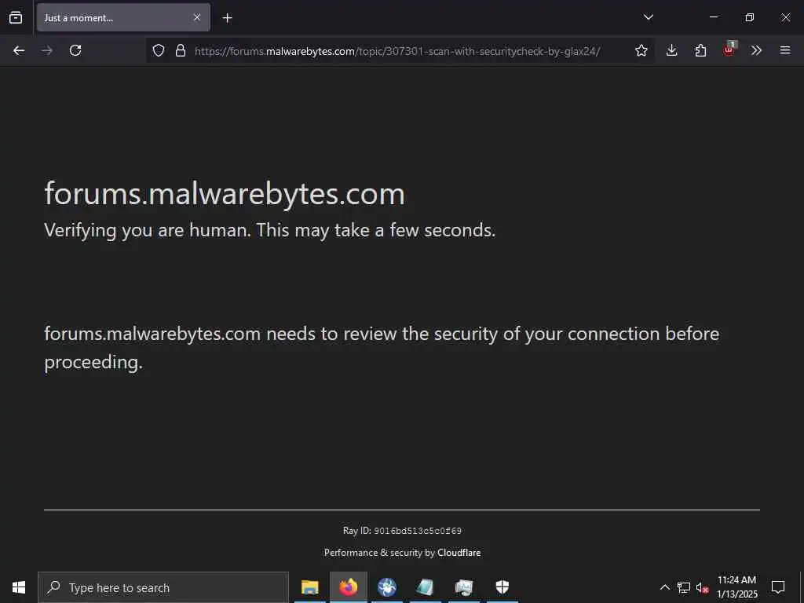This screenshot has width=804, height=603.
Task: Restore down the Firefox window
Action: pyautogui.click(x=750, y=17)
